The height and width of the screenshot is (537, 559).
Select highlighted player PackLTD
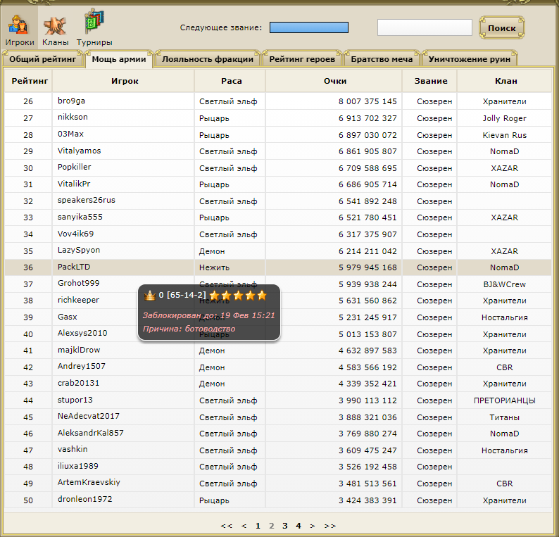[74, 267]
